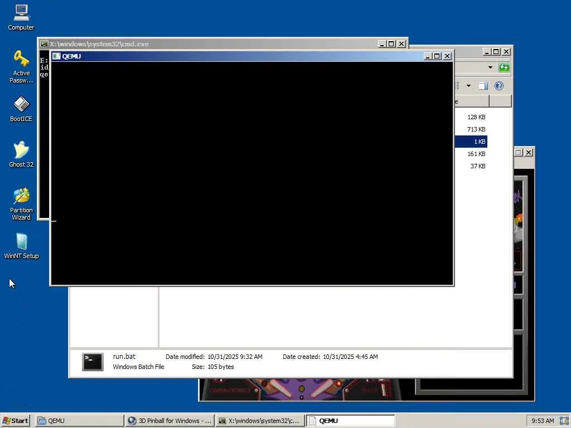Open the BootICE desktop shortcut
This screenshot has width=571, height=428.
point(21,109)
